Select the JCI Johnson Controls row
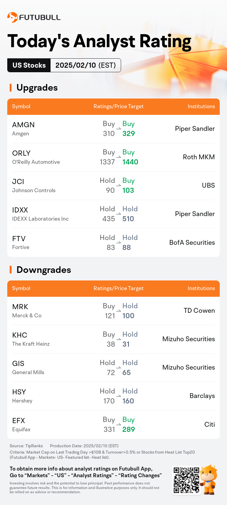This screenshot has width=227, height=505. tap(113, 186)
